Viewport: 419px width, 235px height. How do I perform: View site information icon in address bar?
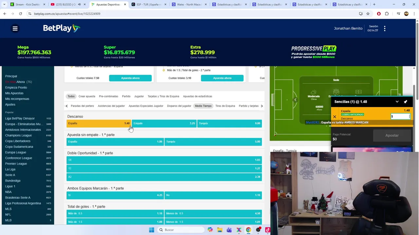point(30,14)
